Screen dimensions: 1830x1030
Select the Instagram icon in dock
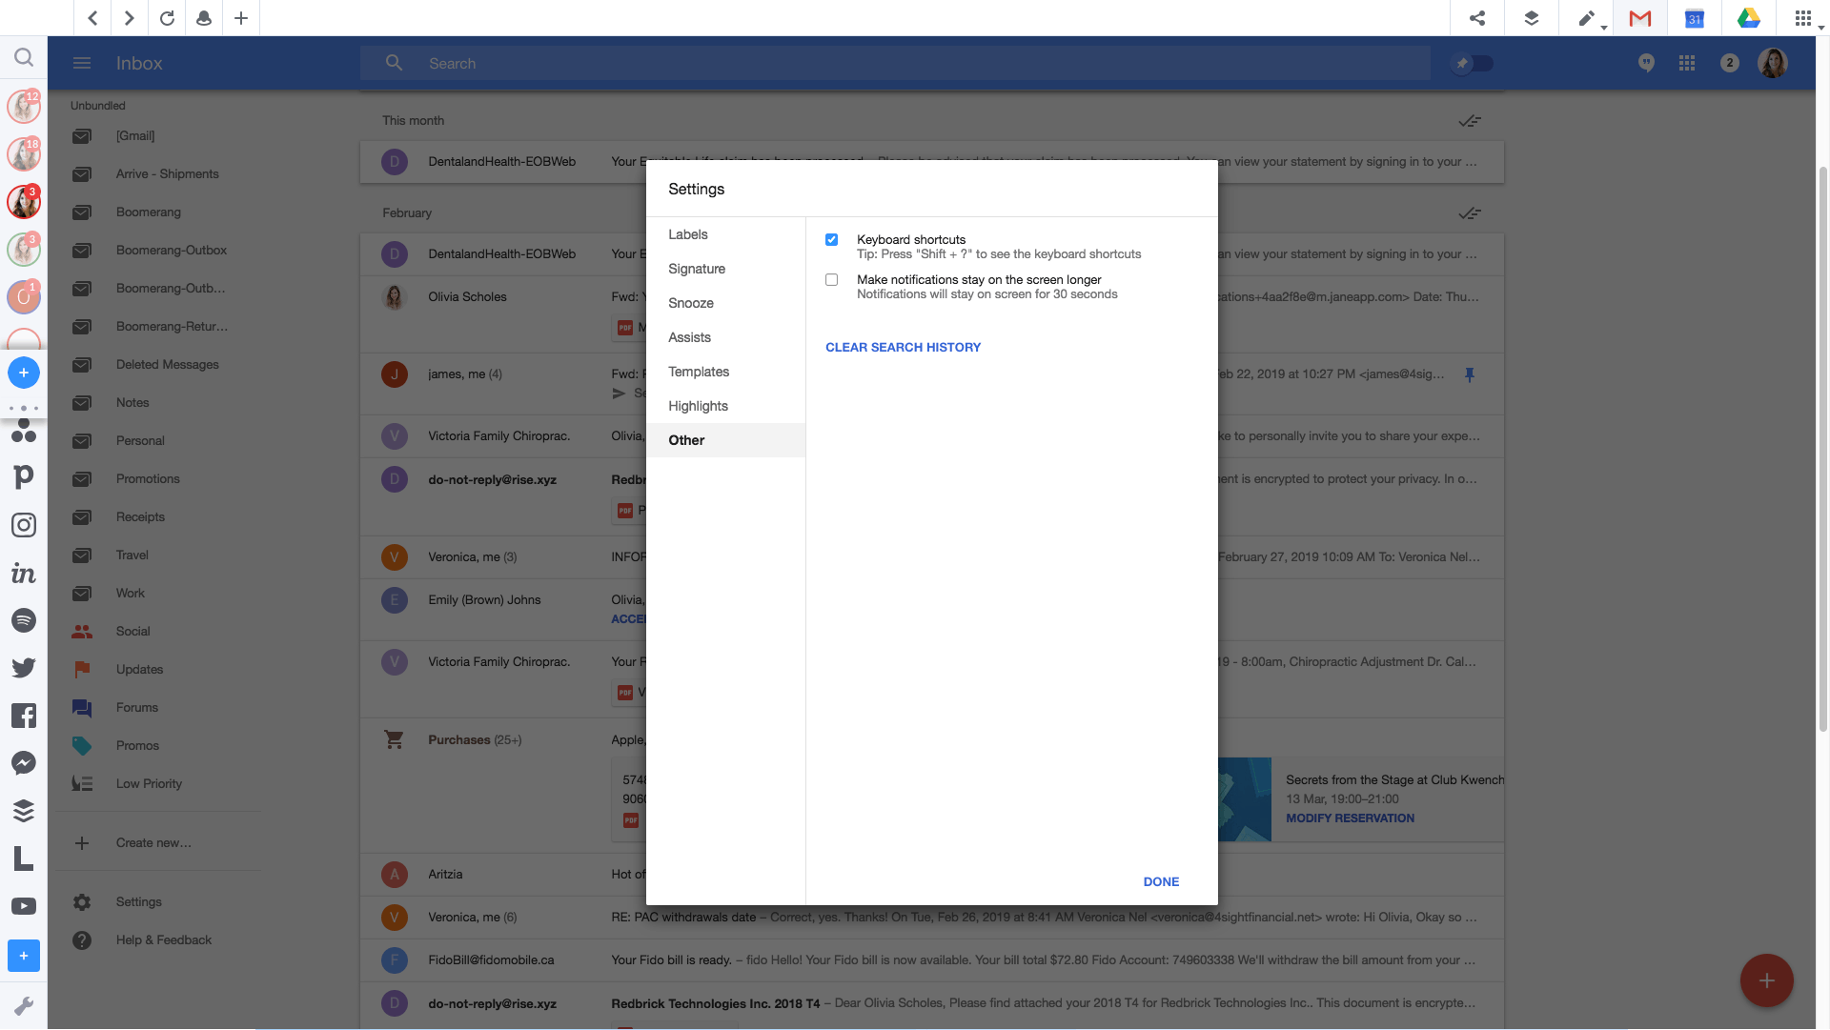click(x=24, y=524)
